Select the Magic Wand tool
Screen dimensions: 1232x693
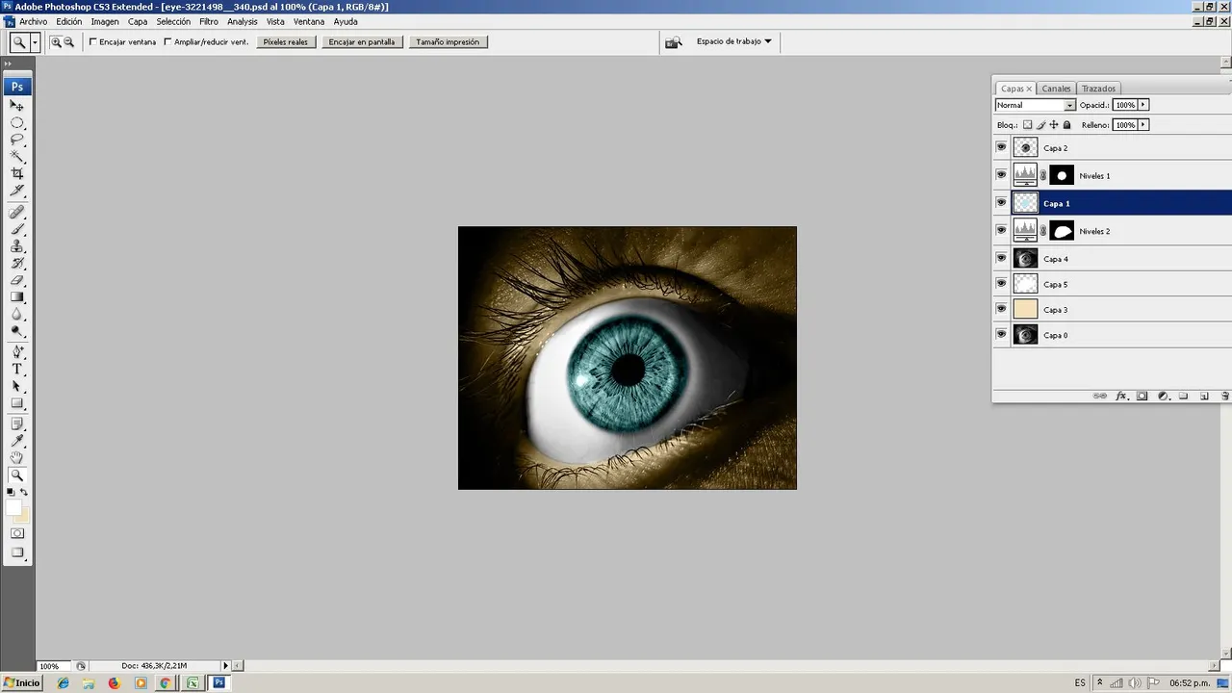coord(17,157)
